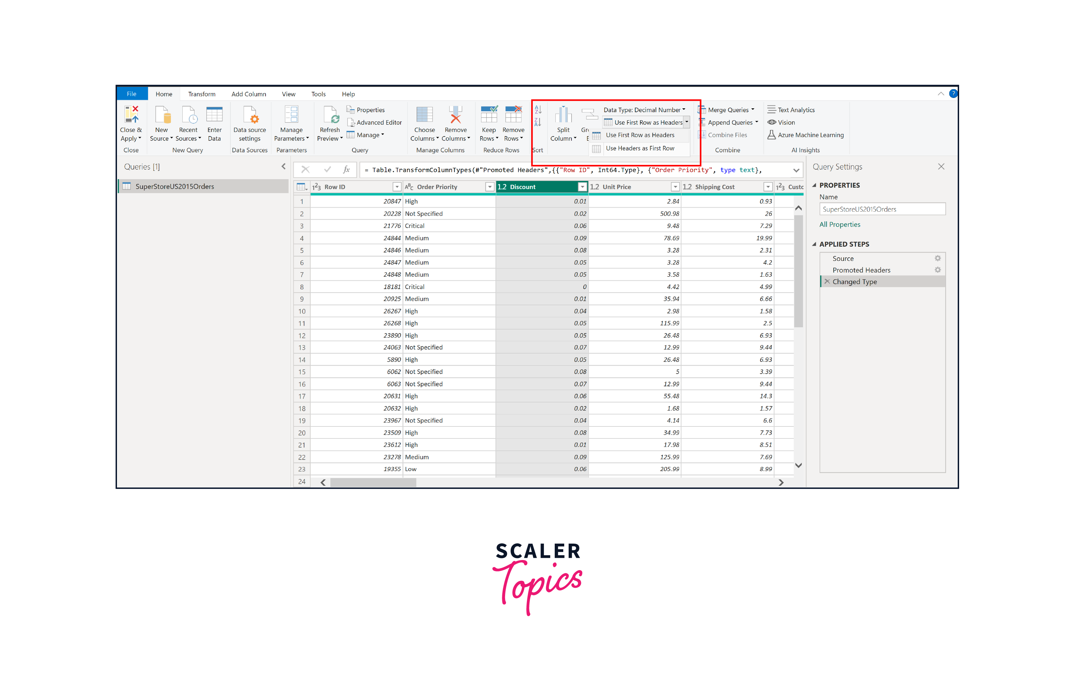
Task: Select the Azure Machine Learning icon
Action: (x=772, y=135)
